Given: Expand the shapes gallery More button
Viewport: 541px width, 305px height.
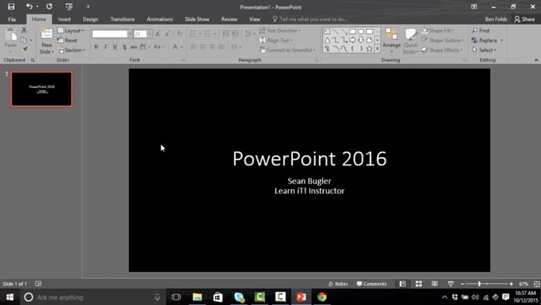Looking at the screenshot, I should 377,49.
